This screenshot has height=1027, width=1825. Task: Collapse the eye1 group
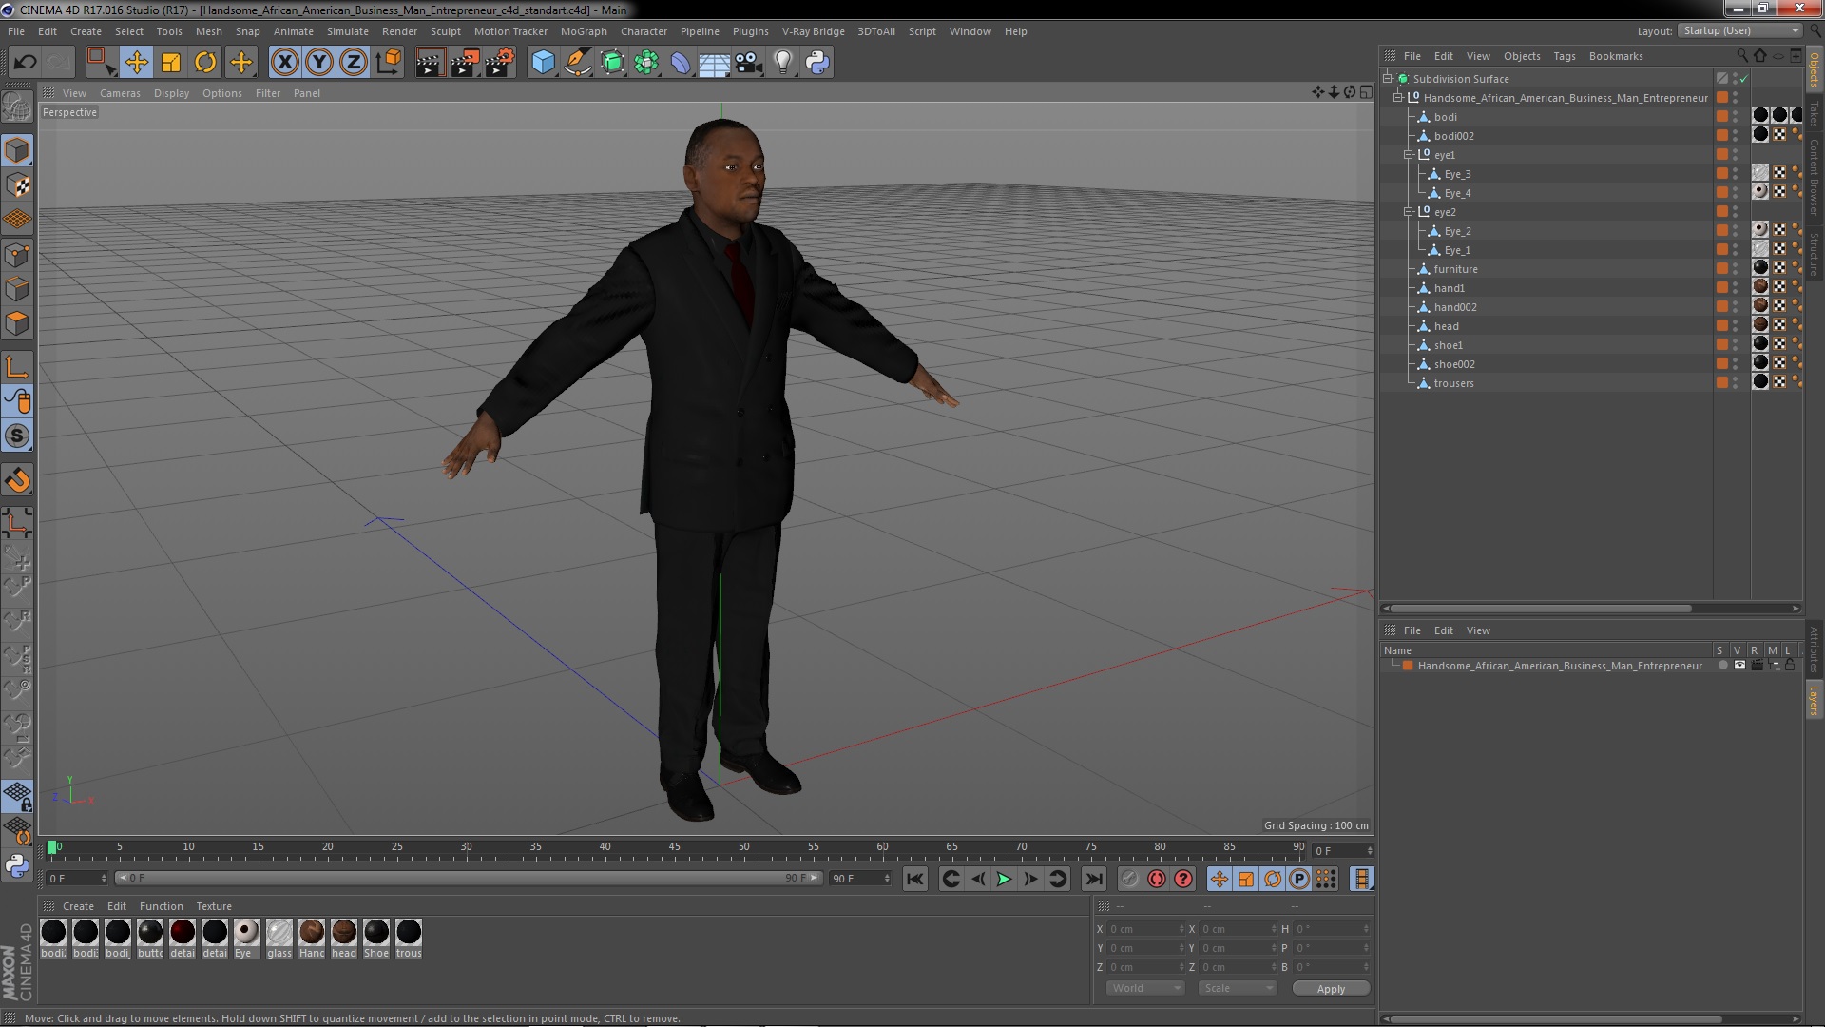1410,155
